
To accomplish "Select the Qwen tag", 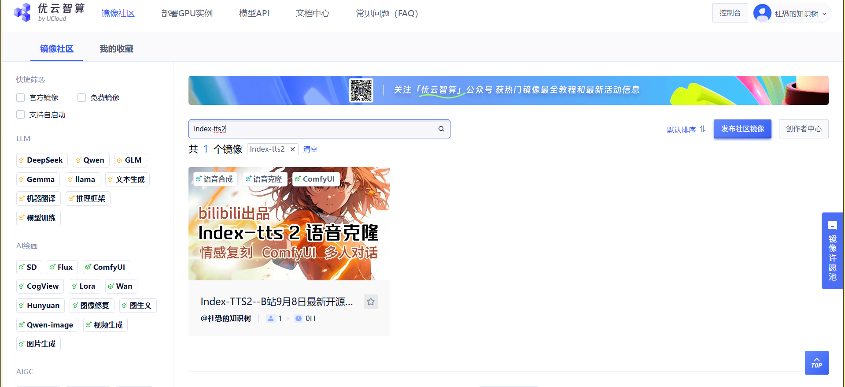I will click(91, 160).
